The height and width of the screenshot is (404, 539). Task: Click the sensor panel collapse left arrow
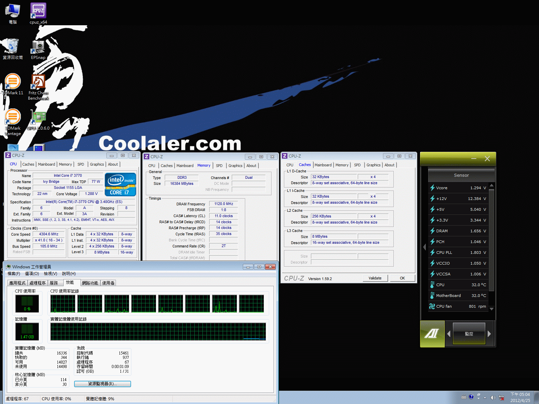(424, 247)
